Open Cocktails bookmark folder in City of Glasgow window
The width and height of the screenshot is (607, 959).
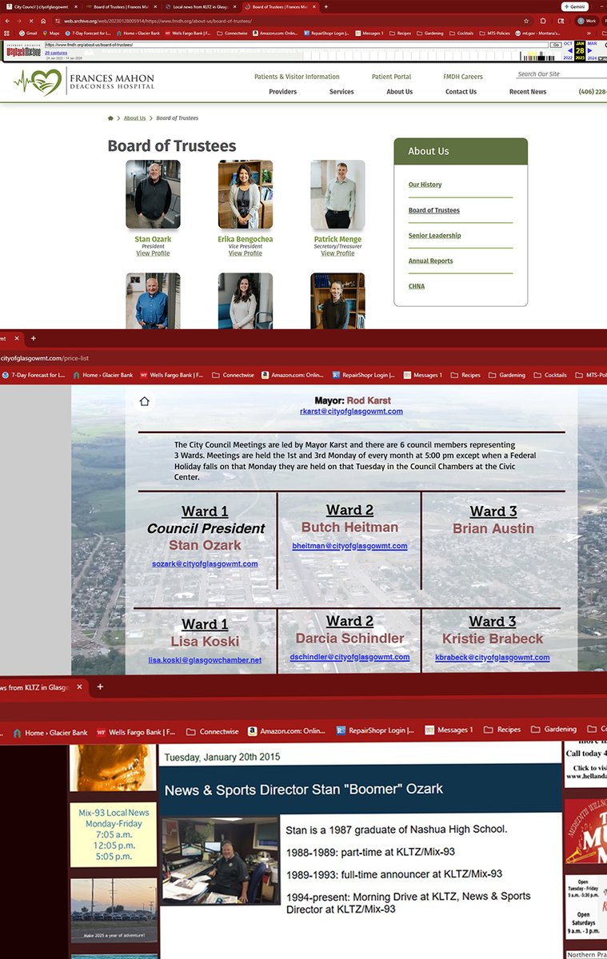[x=549, y=375]
